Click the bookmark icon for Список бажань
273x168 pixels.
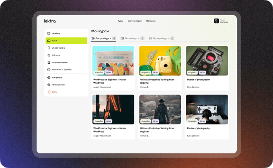[49, 48]
